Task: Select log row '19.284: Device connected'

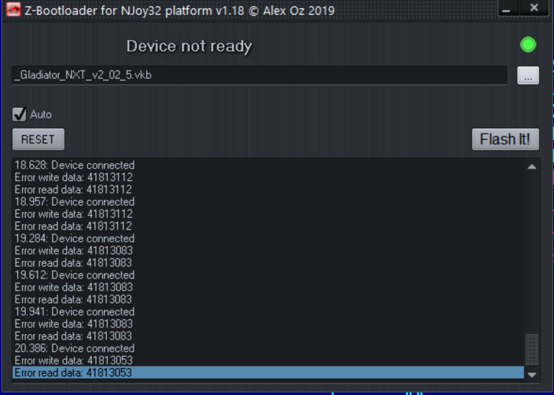Action: pos(268,238)
